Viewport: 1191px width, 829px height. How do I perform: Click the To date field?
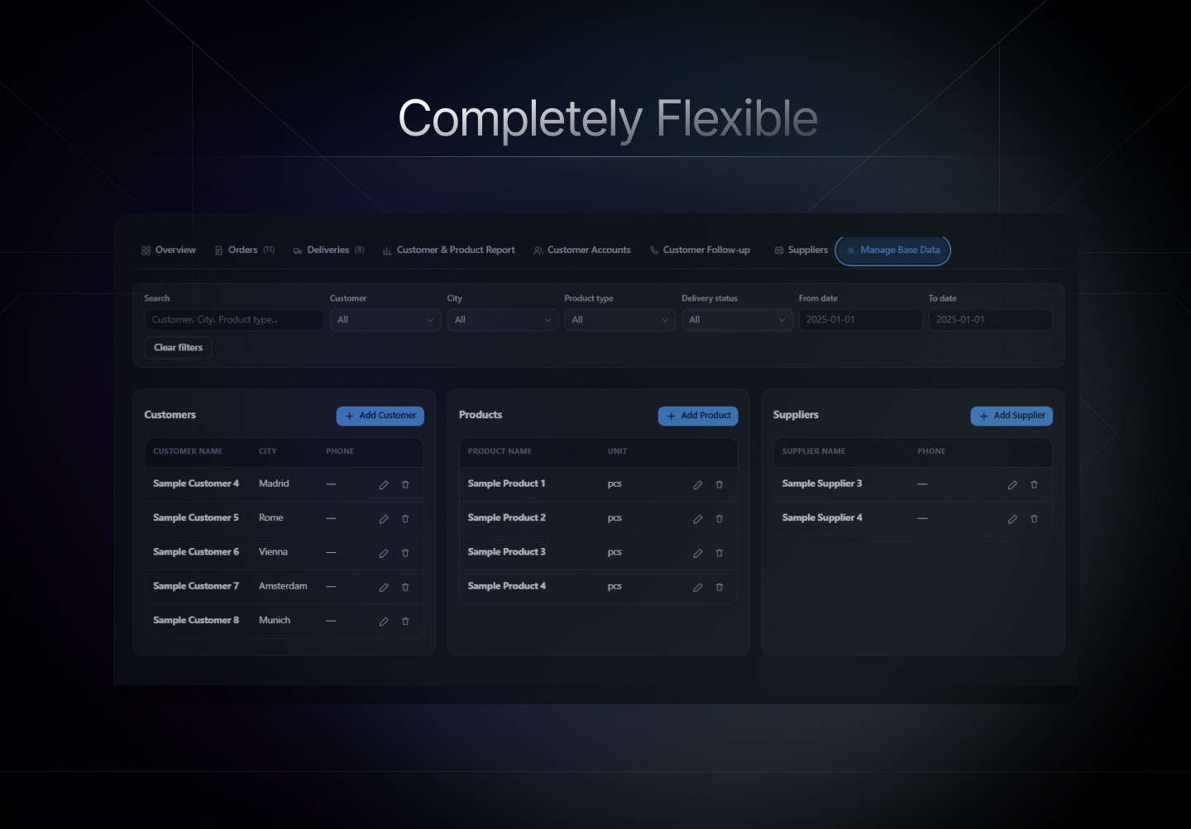[x=990, y=320]
